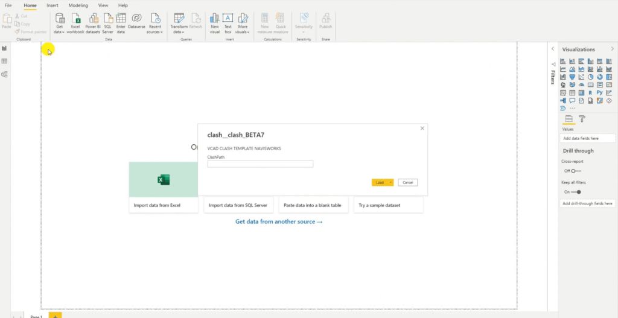Open the Load button's dropdown arrow

390,182
